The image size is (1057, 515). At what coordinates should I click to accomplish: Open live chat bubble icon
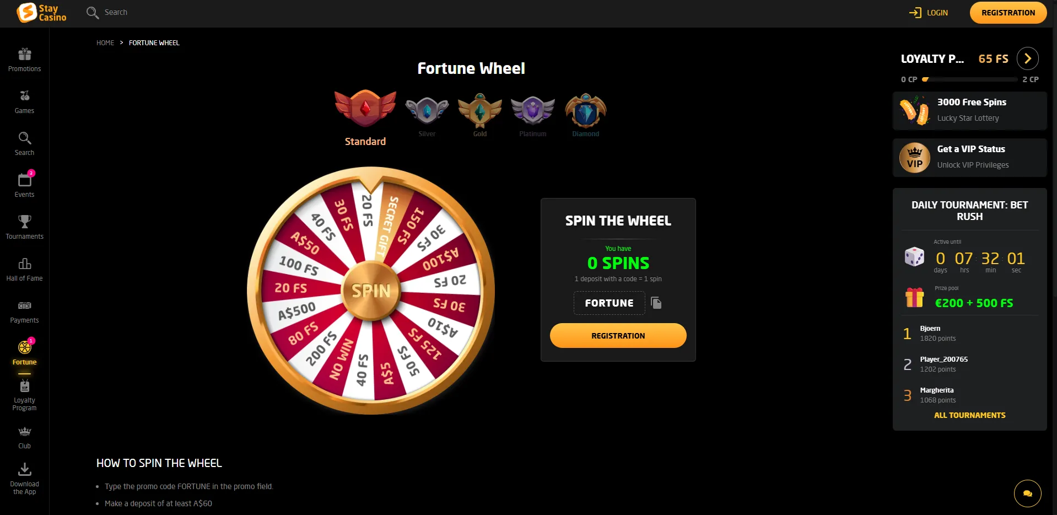1027,493
